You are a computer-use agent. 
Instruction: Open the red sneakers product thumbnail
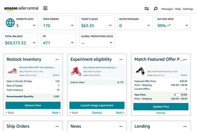[76, 71]
